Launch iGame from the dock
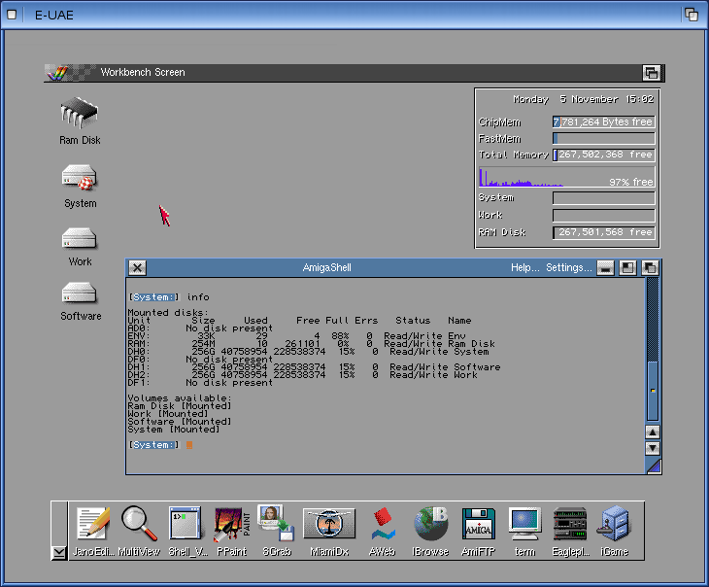The width and height of the screenshot is (709, 587). click(x=614, y=525)
